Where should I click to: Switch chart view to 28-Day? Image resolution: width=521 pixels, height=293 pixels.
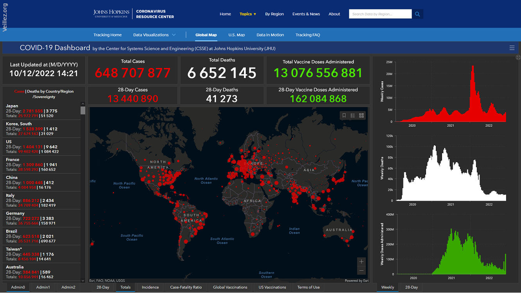pyautogui.click(x=411, y=287)
